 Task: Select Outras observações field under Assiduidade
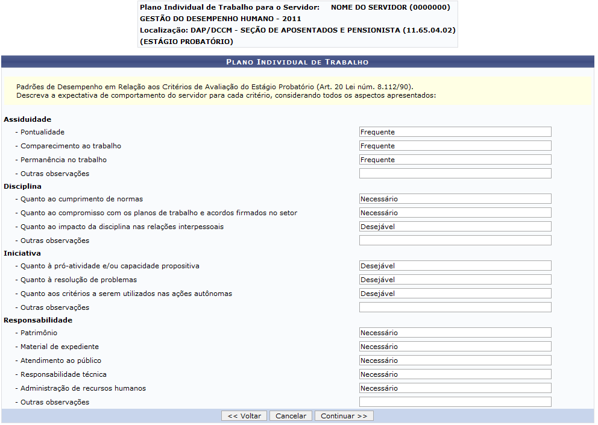click(x=455, y=174)
